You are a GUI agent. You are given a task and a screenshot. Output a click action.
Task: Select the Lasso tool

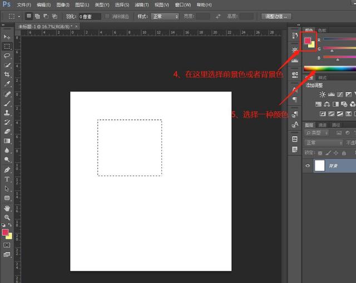[x=7, y=55]
